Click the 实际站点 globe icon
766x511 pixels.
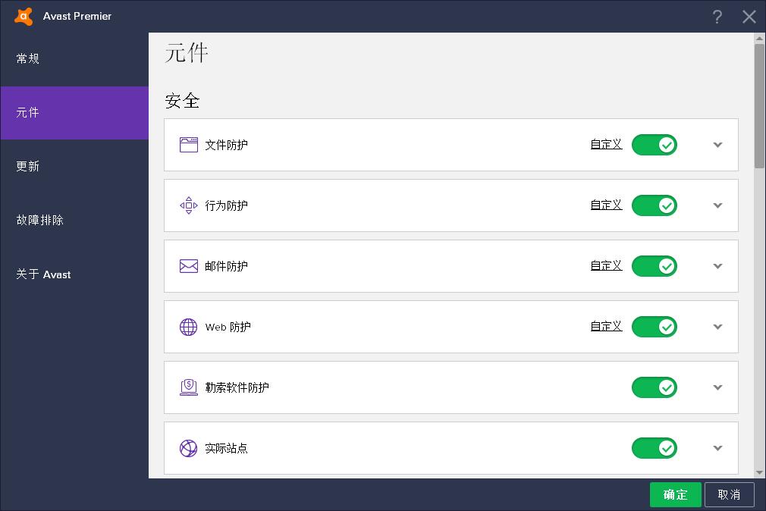[x=188, y=448]
